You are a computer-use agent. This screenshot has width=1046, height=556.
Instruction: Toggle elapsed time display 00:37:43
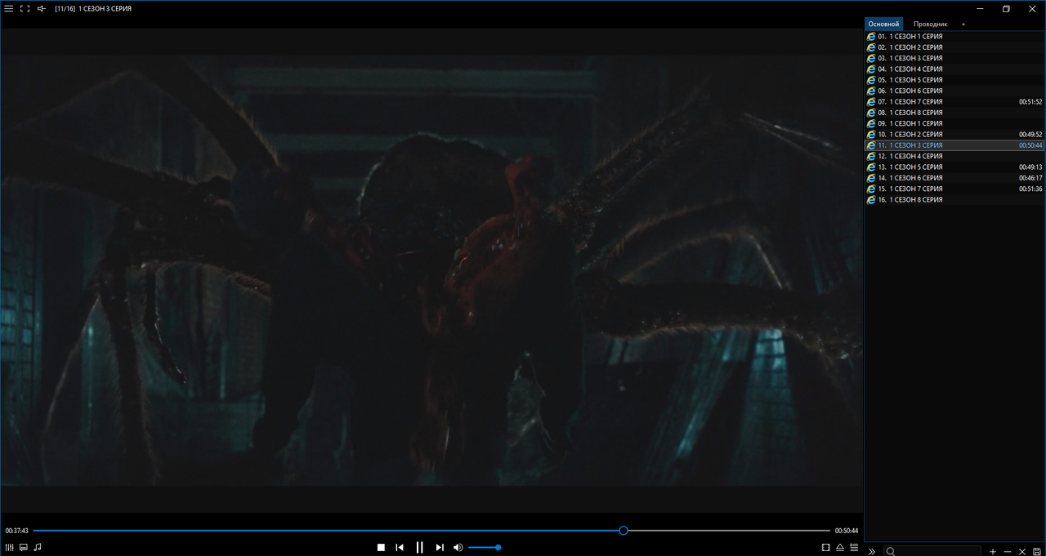point(16,531)
